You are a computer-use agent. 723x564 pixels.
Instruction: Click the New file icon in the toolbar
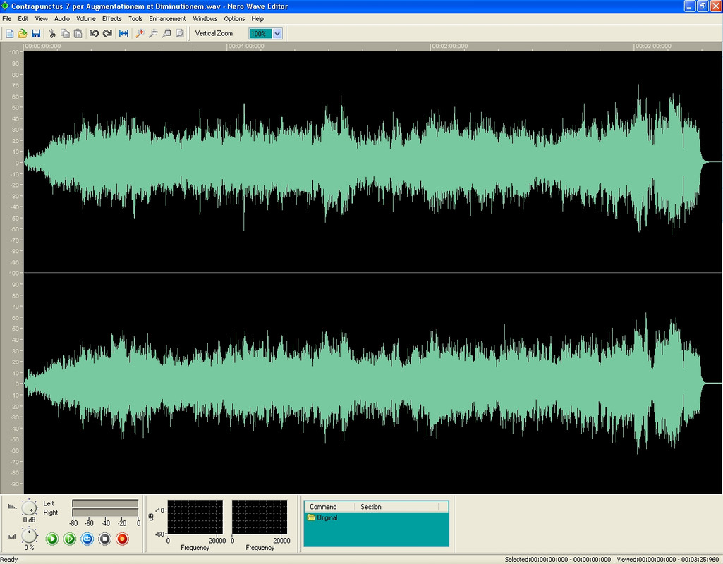click(x=9, y=34)
